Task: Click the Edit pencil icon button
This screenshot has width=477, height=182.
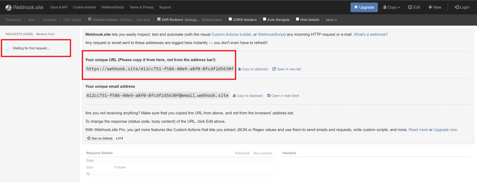Action: click(414, 7)
